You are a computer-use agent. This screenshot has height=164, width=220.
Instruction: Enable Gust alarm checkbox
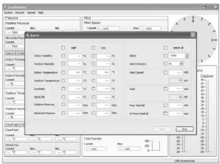pos(165,89)
